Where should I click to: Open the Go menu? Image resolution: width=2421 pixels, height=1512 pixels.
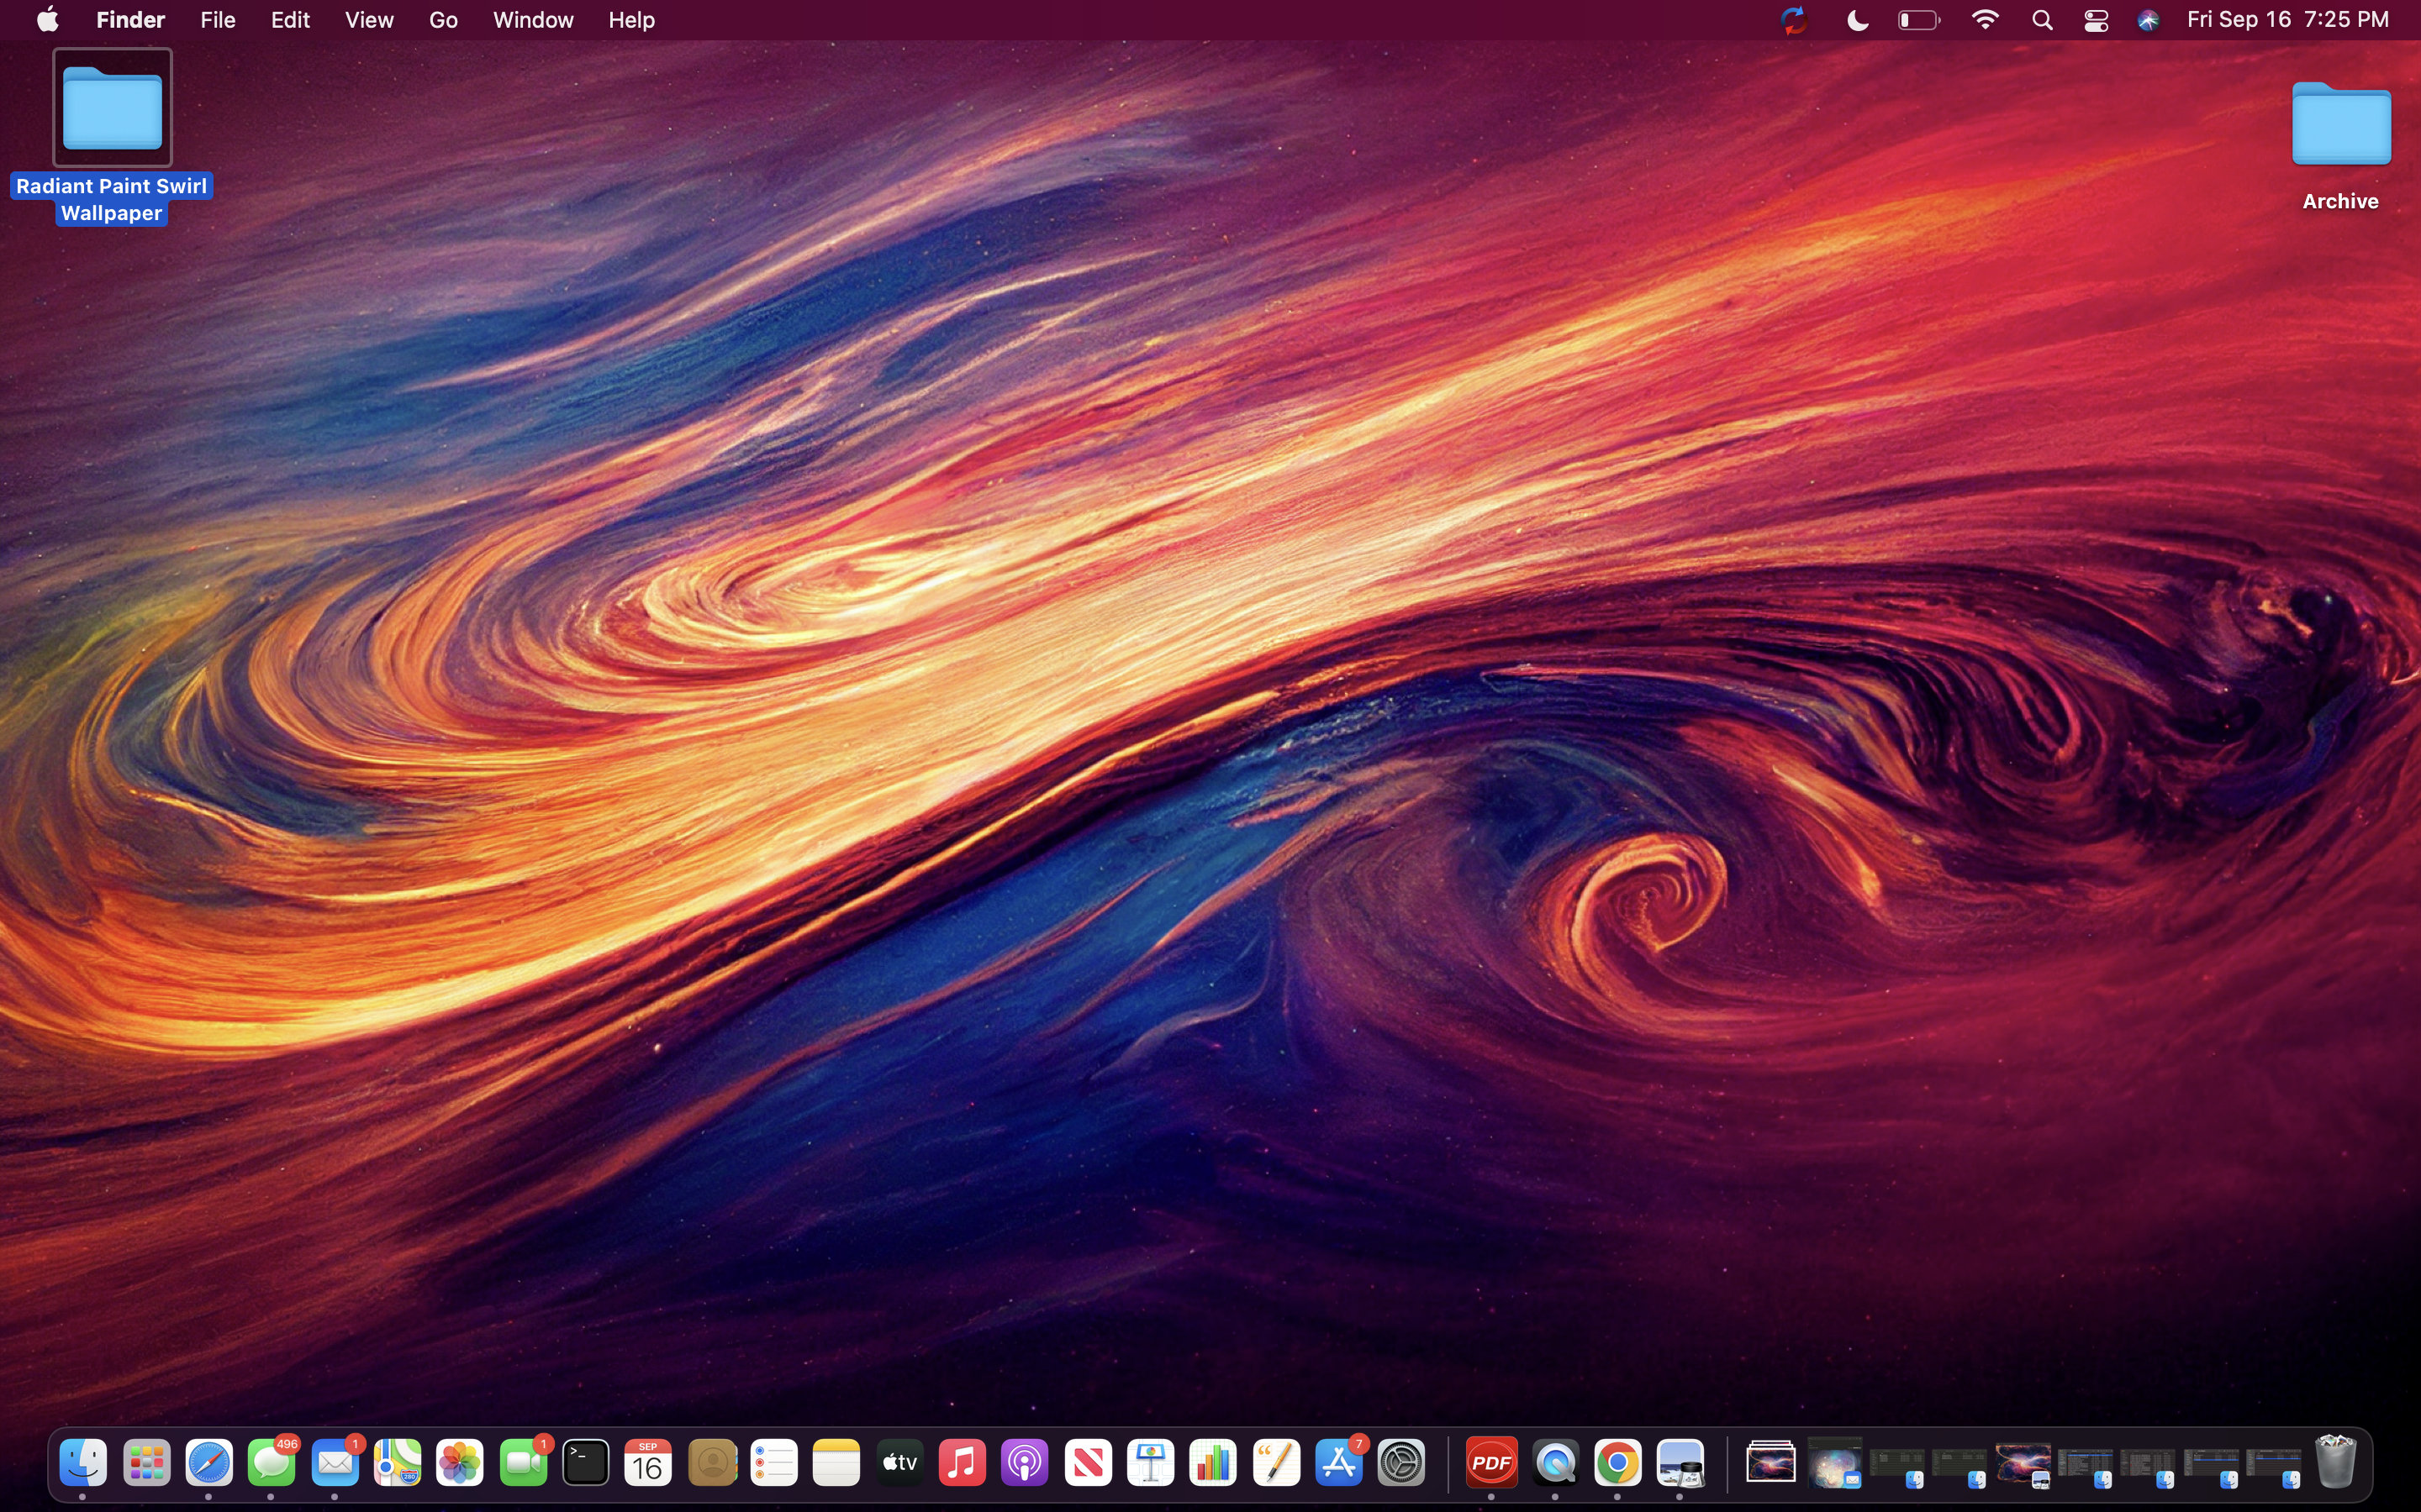pos(441,19)
